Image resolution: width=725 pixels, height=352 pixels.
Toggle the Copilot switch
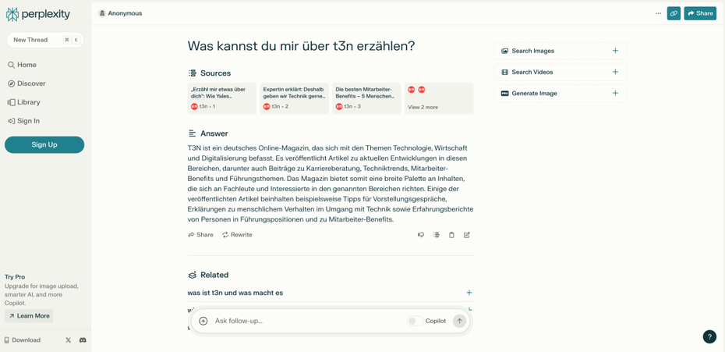(415, 321)
